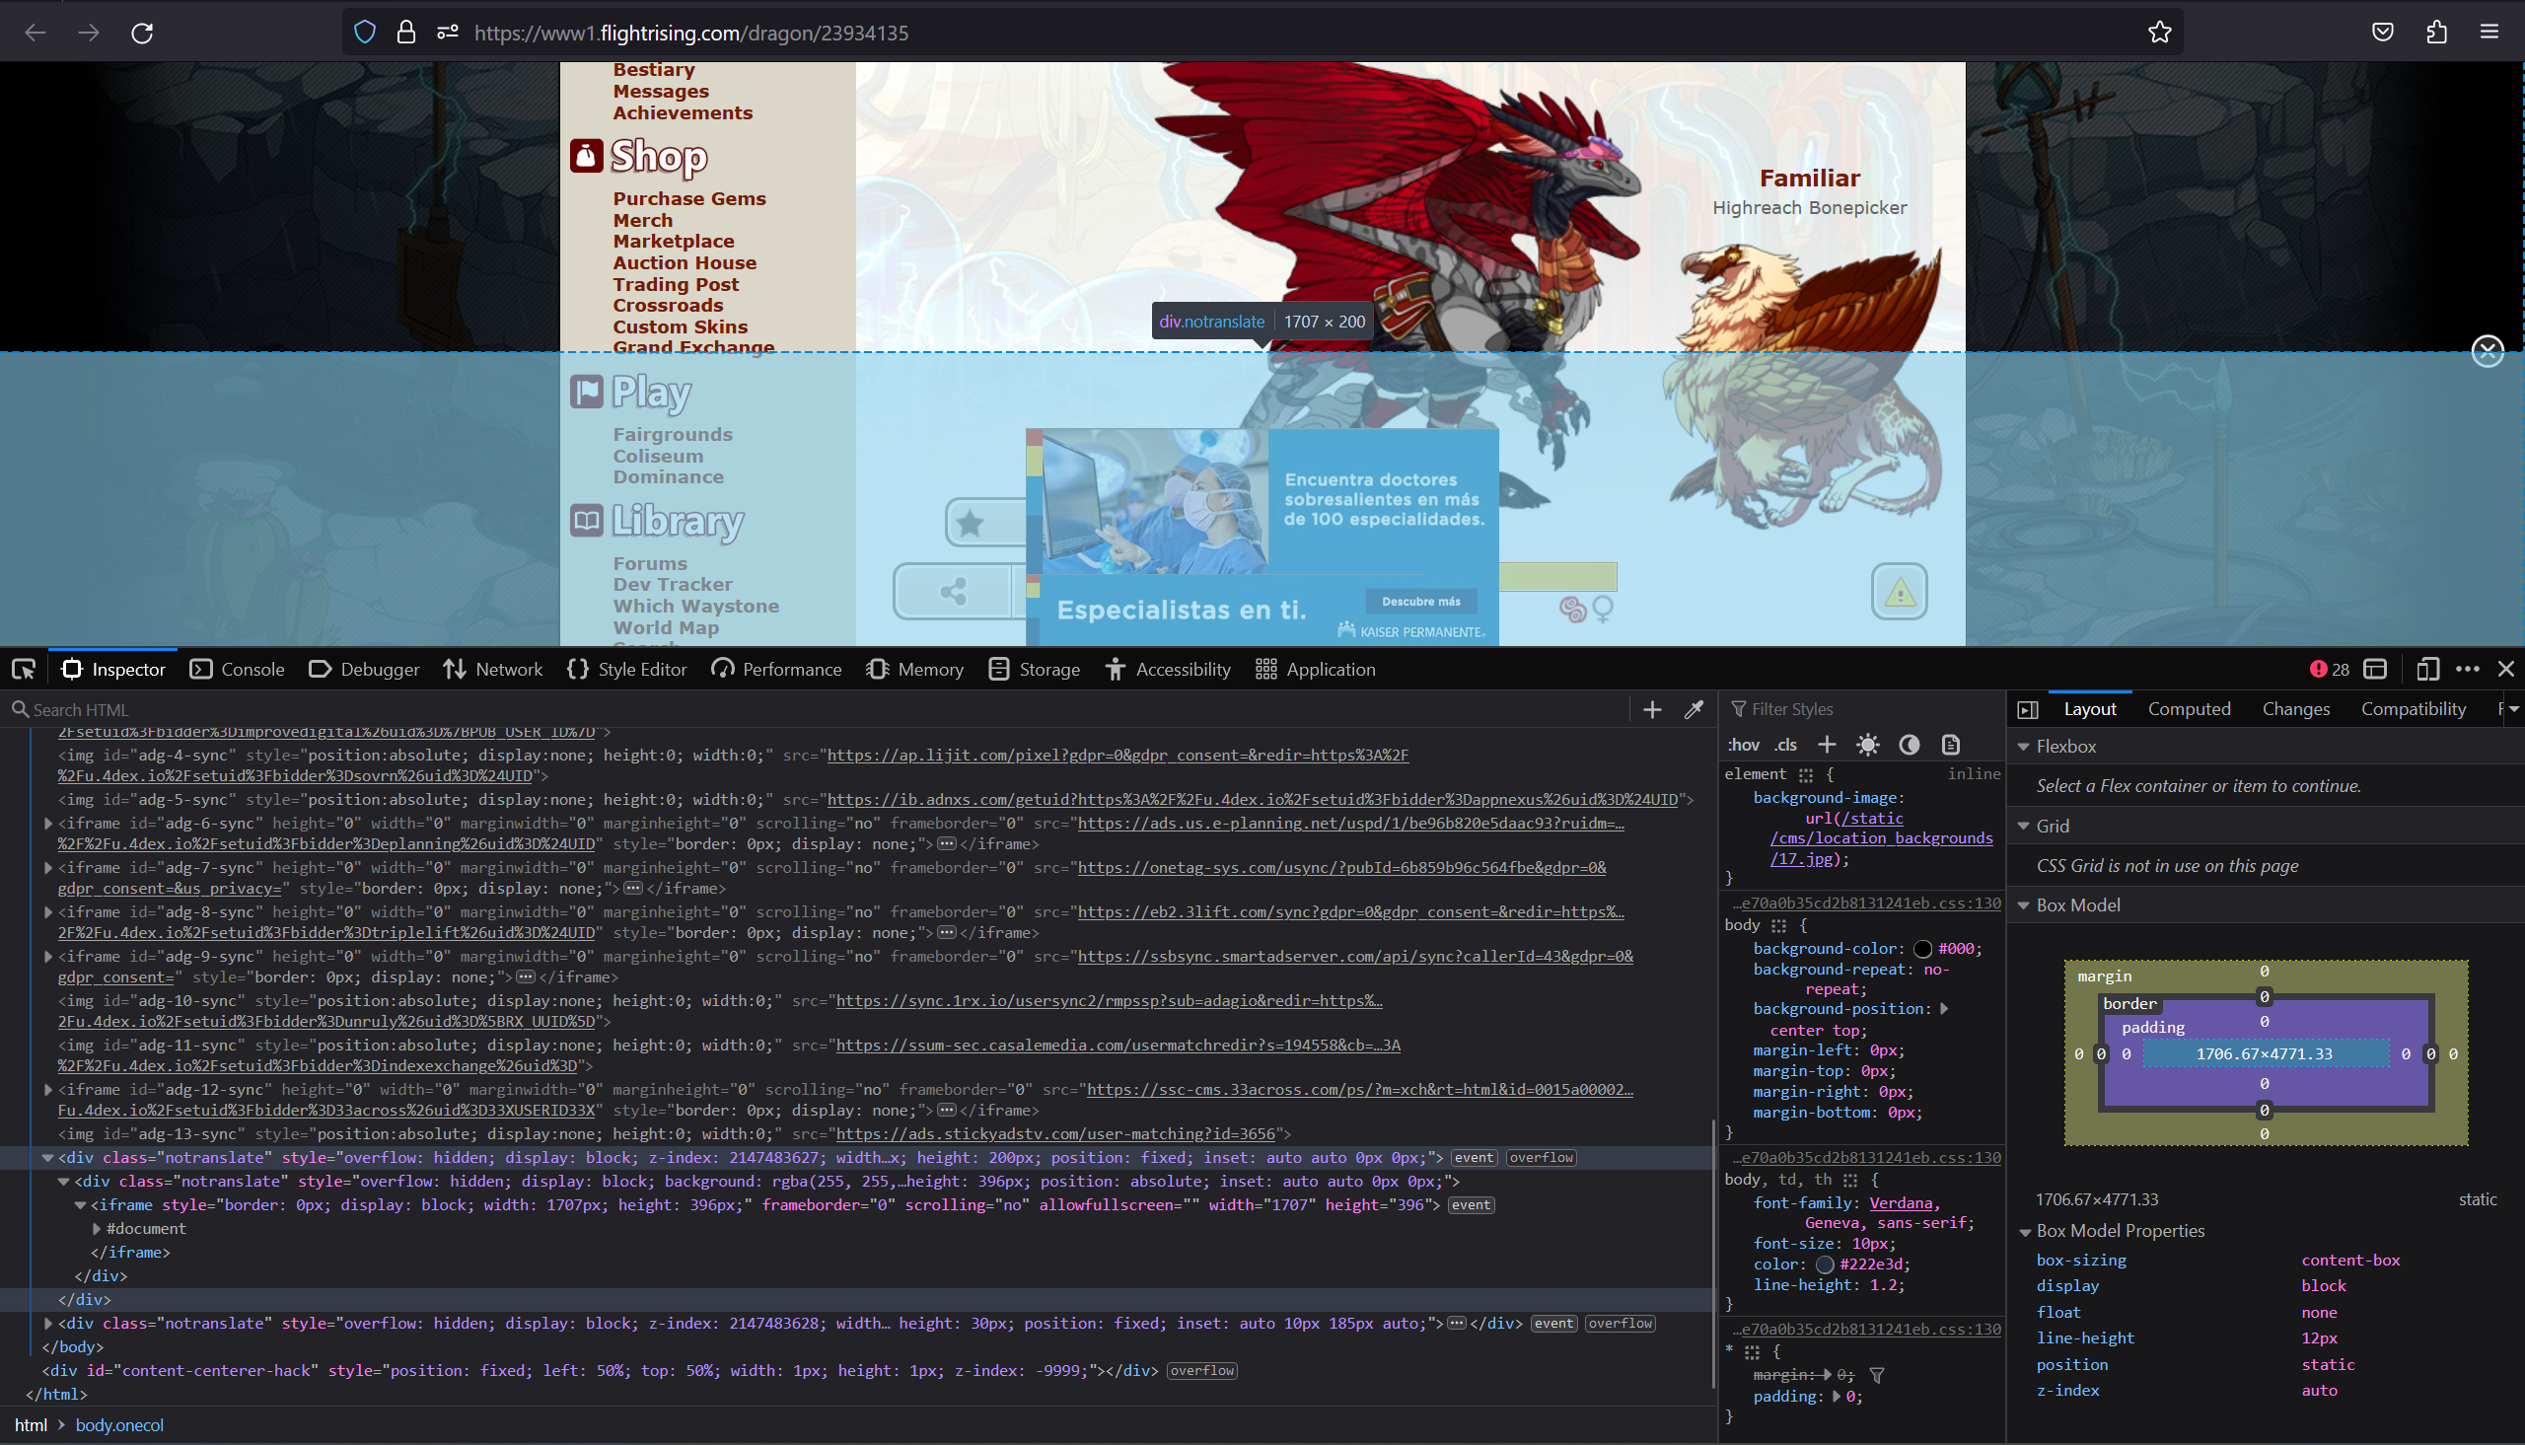Click the Trading Post link
This screenshot has width=2525, height=1445.
click(675, 285)
